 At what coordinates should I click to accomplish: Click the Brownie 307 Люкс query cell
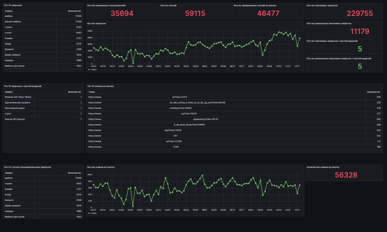click(x=19, y=97)
